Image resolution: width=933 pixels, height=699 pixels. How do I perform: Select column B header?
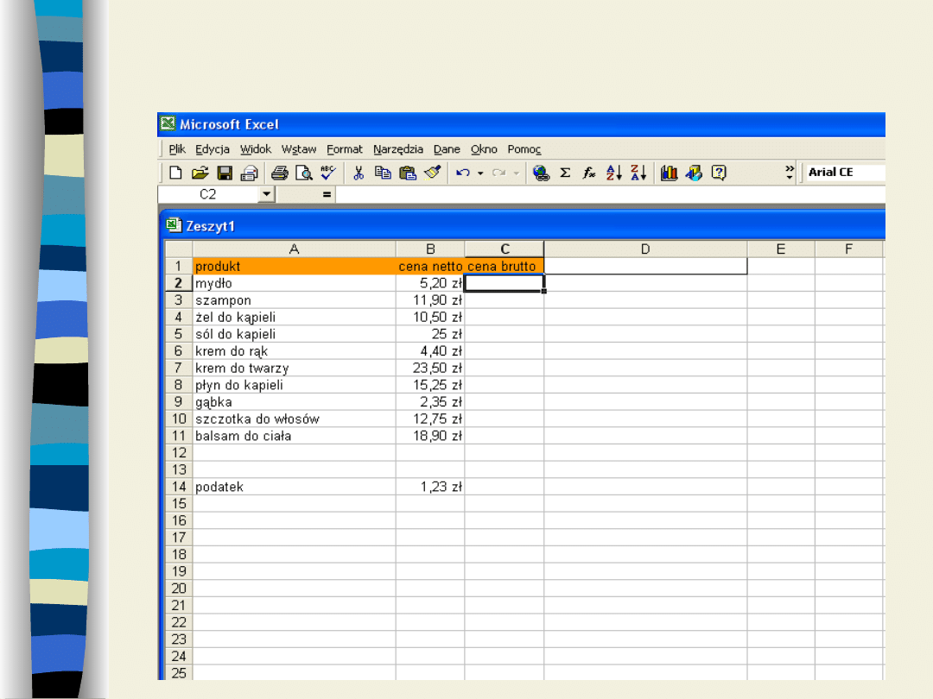tap(430, 249)
